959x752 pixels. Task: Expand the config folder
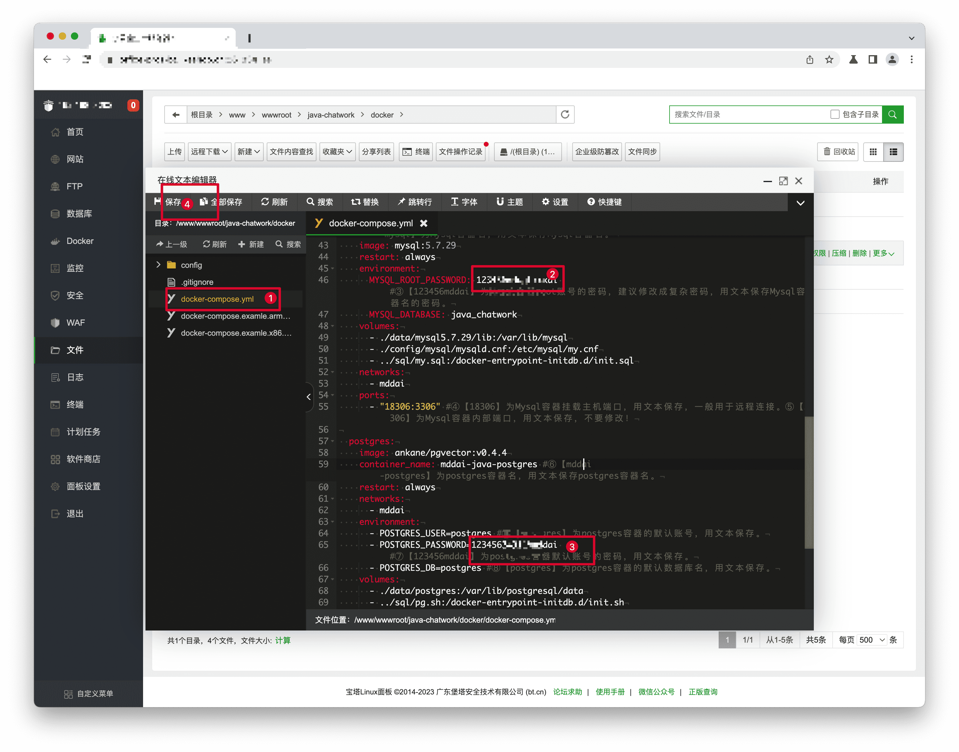[x=158, y=265]
